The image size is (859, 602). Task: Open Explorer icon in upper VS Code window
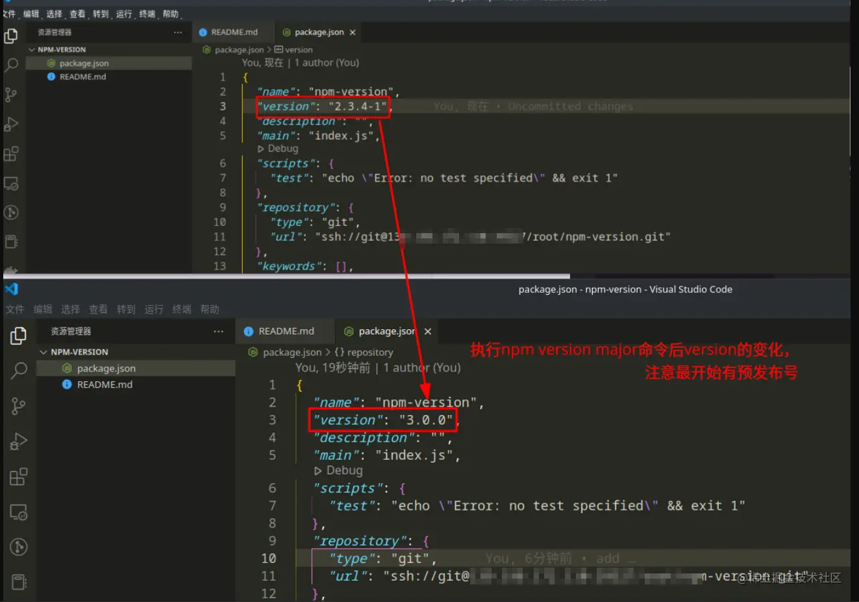coord(11,36)
